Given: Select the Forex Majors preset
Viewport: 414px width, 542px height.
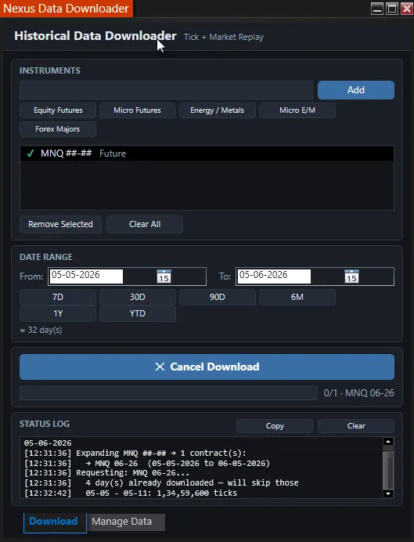Looking at the screenshot, I should point(58,129).
